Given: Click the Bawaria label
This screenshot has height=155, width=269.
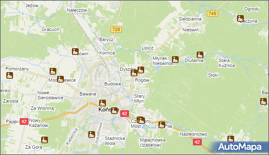Looking at the screenshot, I should point(88,94).
